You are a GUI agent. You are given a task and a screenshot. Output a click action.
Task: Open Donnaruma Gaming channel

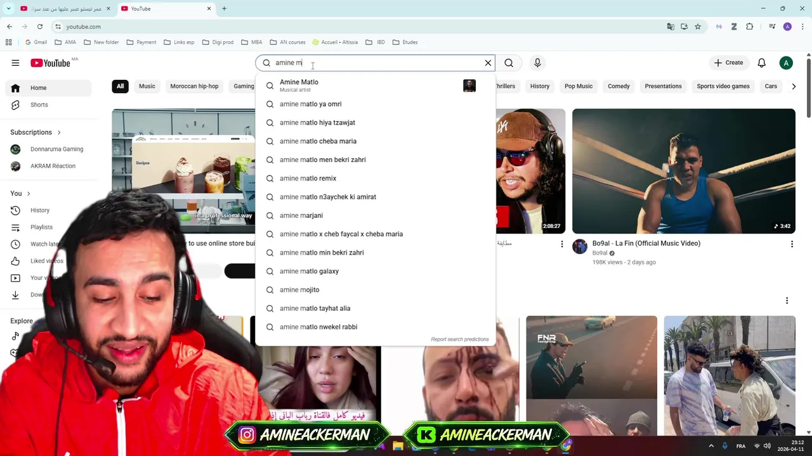48,149
